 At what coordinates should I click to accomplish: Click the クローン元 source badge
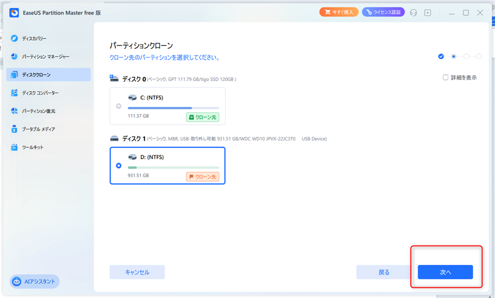point(202,117)
